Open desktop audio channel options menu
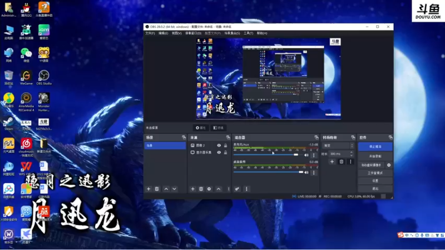Image resolution: width=445 pixels, height=250 pixels. click(314, 172)
